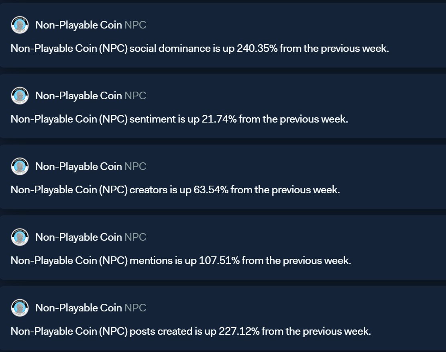446x352 pixels.
Task: Click coin icon on creators card
Action: click(20, 166)
